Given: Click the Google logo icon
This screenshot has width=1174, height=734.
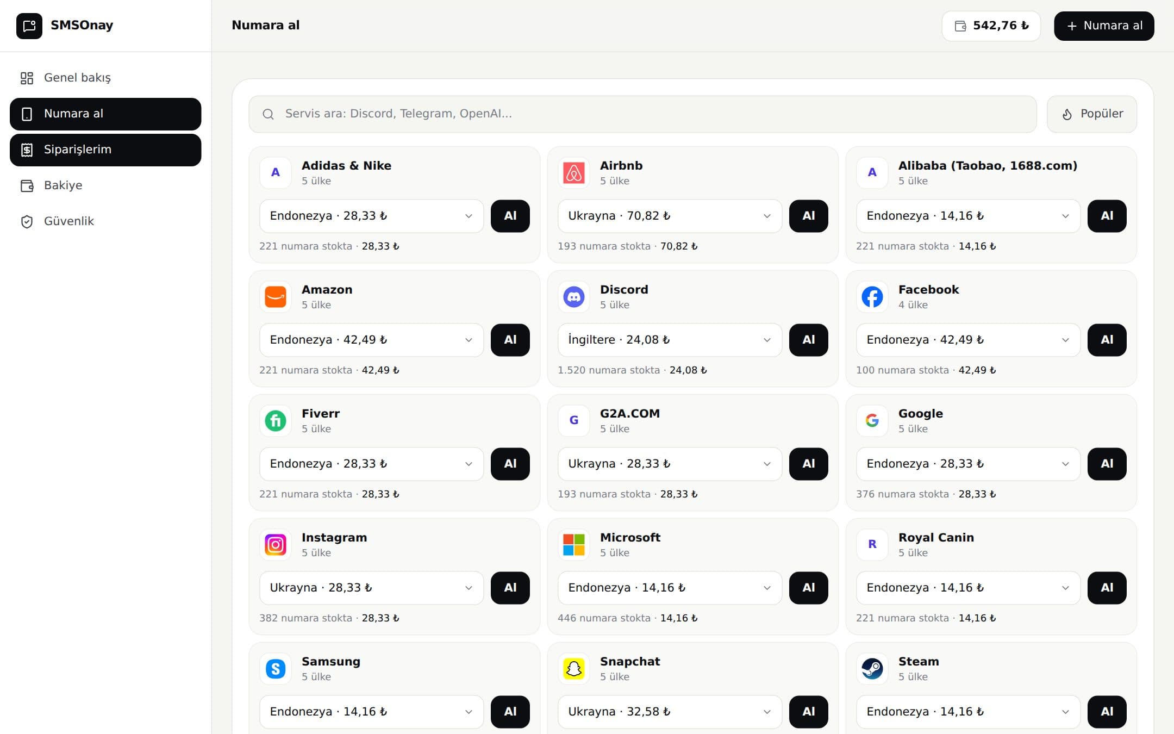Looking at the screenshot, I should coord(872,421).
